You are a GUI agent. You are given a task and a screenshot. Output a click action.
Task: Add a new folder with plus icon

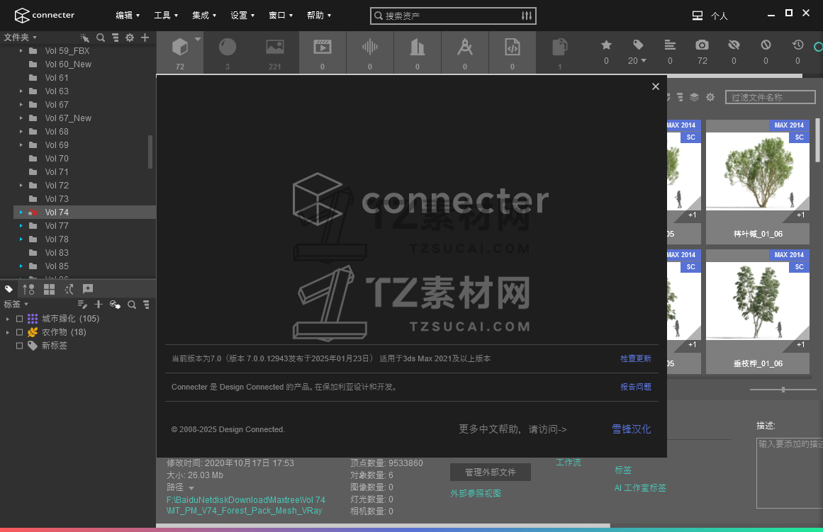(145, 38)
